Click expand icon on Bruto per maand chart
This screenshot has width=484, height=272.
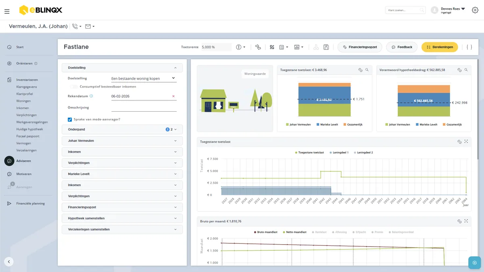(x=466, y=221)
